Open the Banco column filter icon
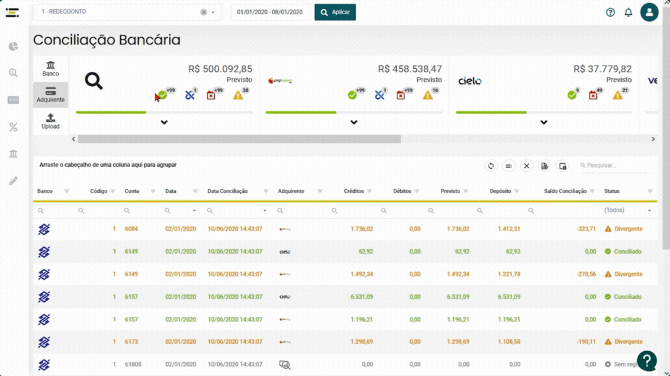670x376 pixels. point(66,191)
